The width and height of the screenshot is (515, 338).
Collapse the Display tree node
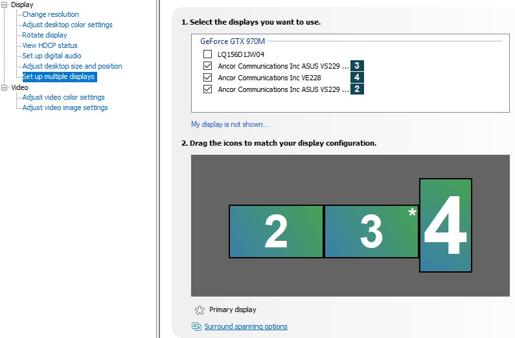coord(5,5)
